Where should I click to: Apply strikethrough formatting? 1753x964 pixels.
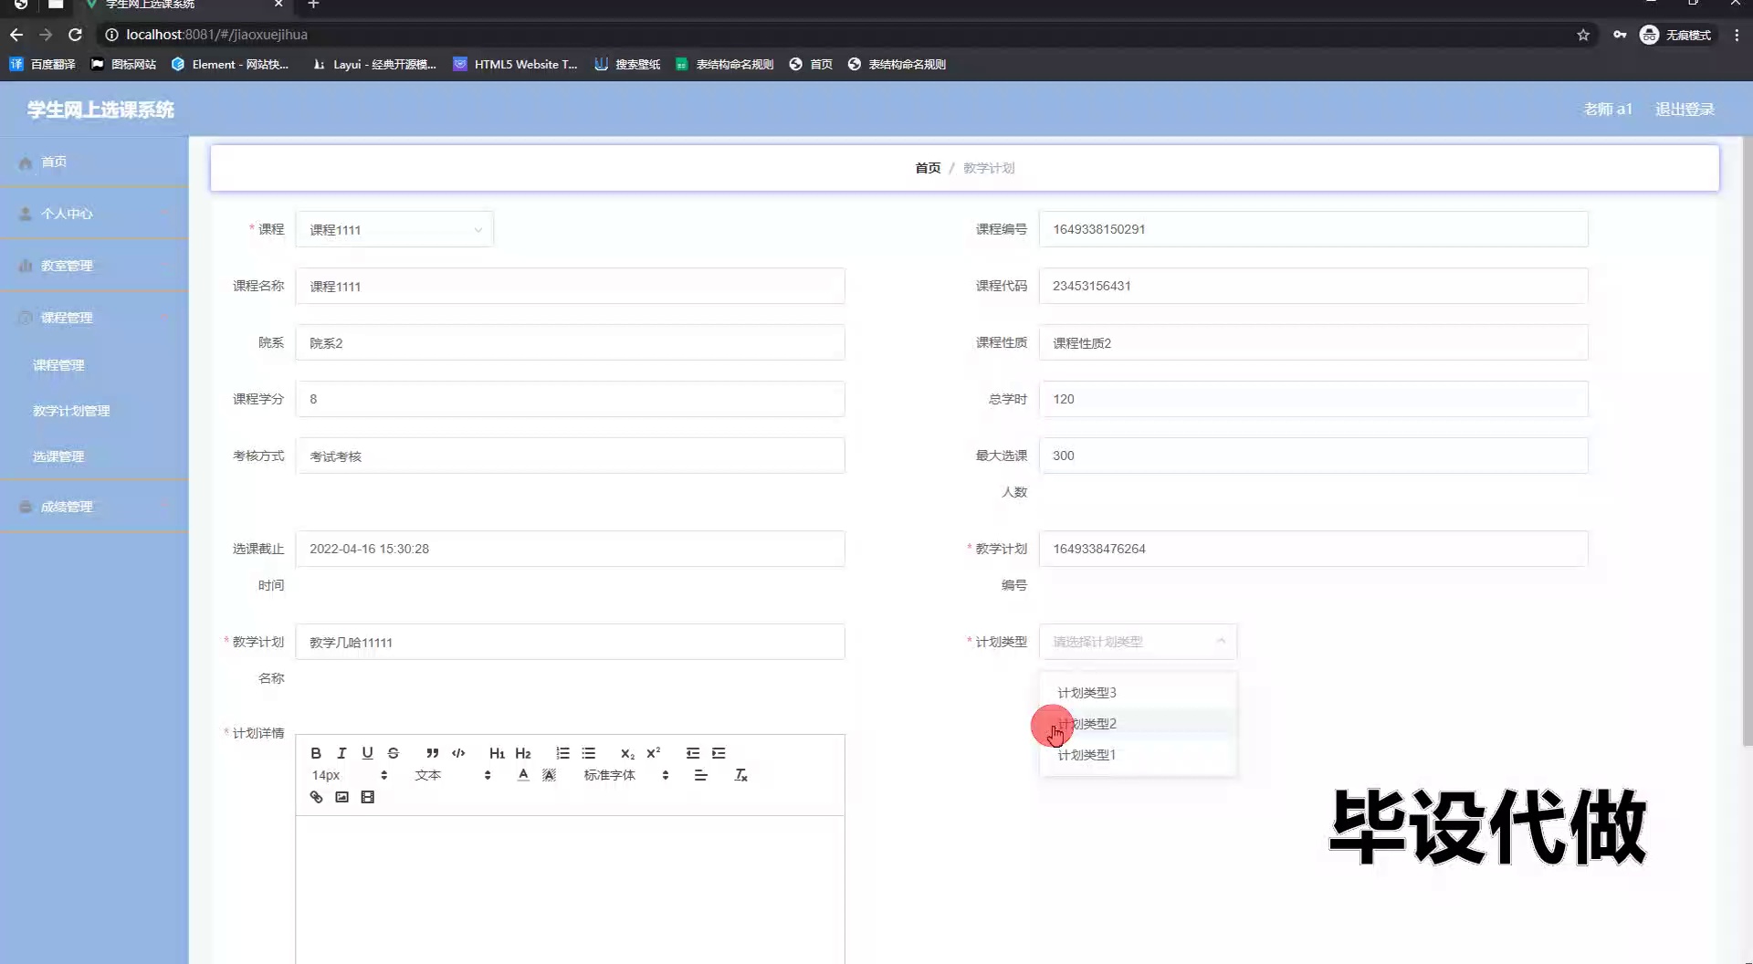(393, 753)
